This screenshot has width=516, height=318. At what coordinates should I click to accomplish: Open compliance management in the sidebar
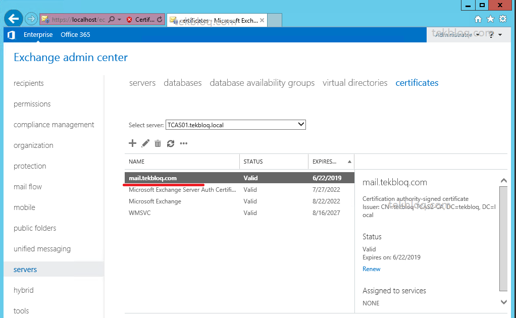click(54, 125)
